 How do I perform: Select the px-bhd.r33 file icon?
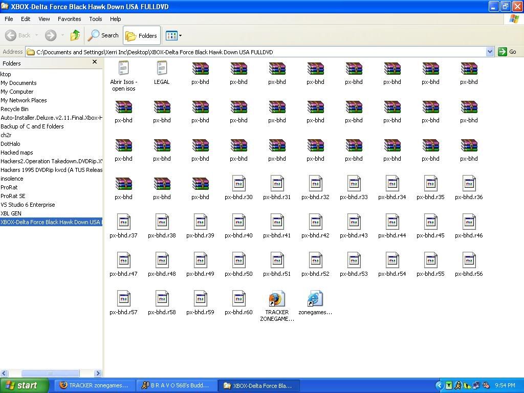coord(354,183)
